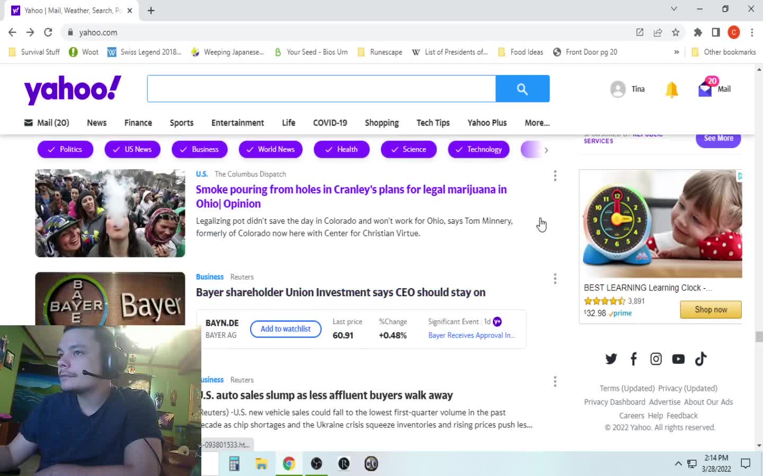Open the marijuana crowd article thumbnail
This screenshot has height=476, width=763.
110,213
